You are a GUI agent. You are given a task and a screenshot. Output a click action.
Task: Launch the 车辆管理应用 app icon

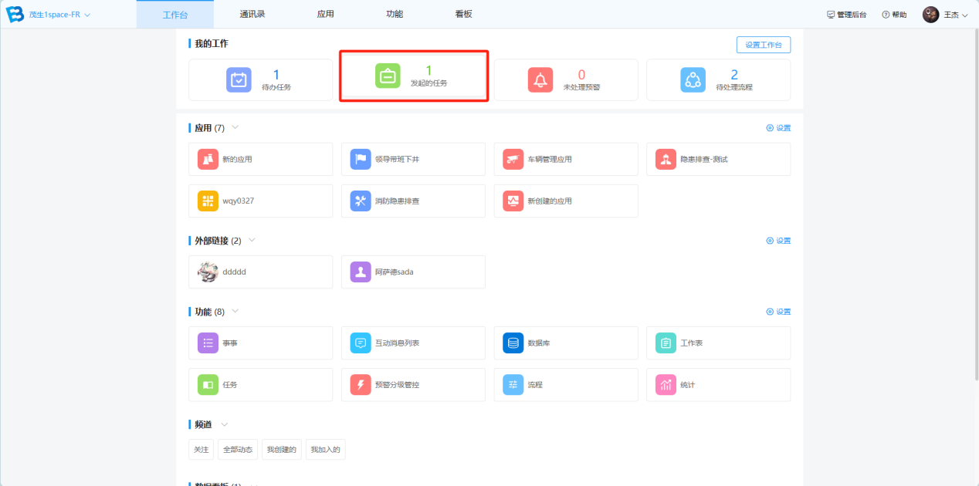(x=513, y=159)
